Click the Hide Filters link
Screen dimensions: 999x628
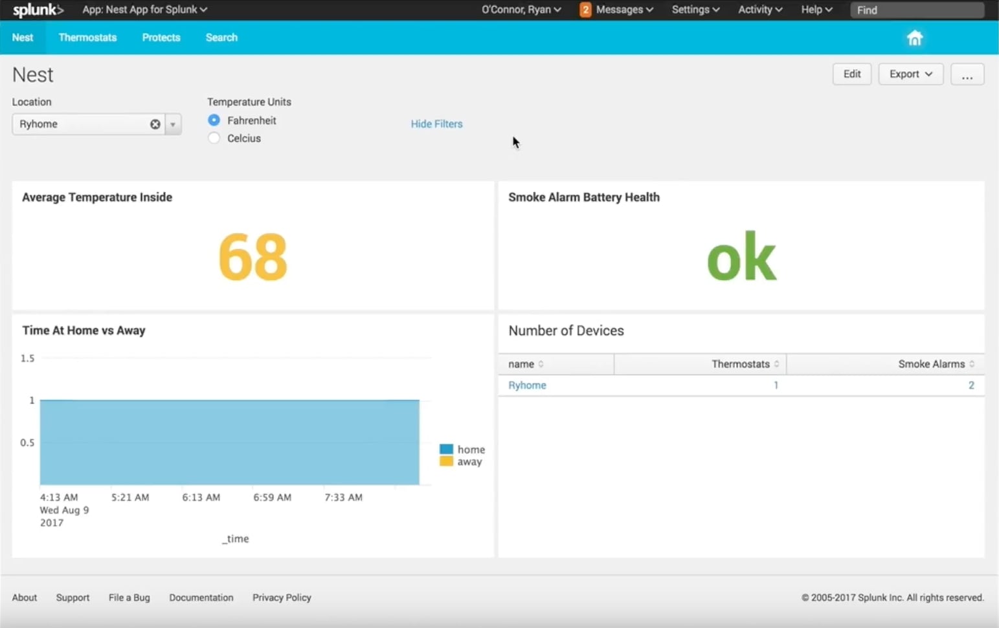[436, 124]
